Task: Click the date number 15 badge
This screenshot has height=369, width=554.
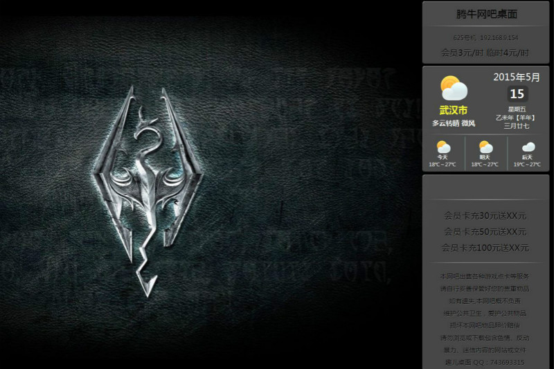Action: [x=517, y=93]
